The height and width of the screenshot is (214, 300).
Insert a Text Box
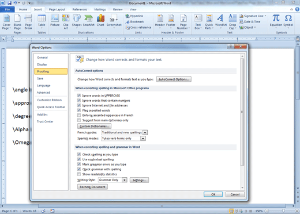198,22
